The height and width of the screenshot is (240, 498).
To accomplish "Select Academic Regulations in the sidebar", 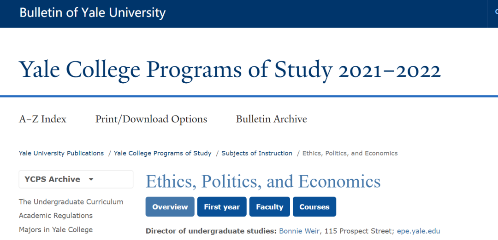I will (56, 216).
